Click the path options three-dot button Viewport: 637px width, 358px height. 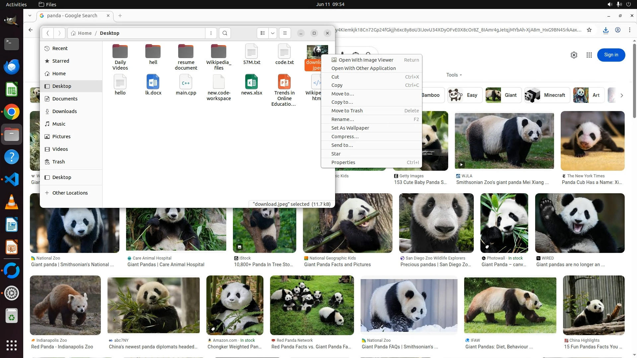[x=211, y=33]
